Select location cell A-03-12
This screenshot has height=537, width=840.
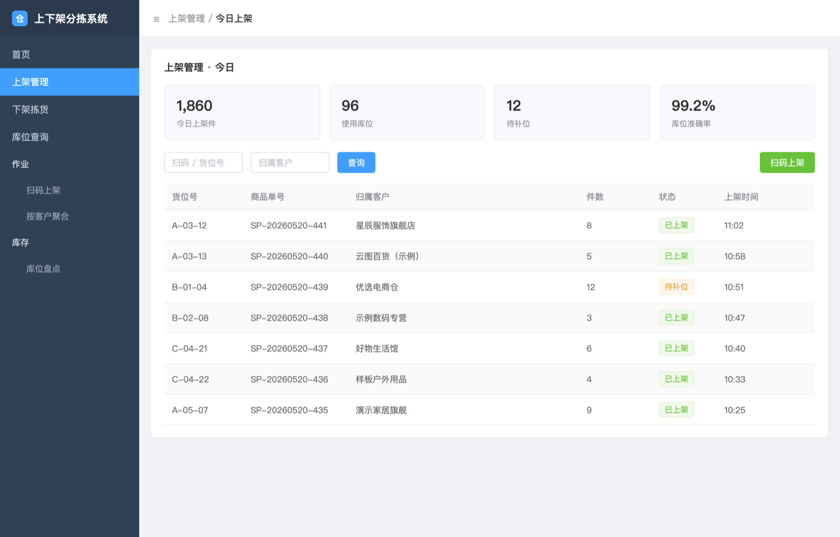(x=190, y=225)
